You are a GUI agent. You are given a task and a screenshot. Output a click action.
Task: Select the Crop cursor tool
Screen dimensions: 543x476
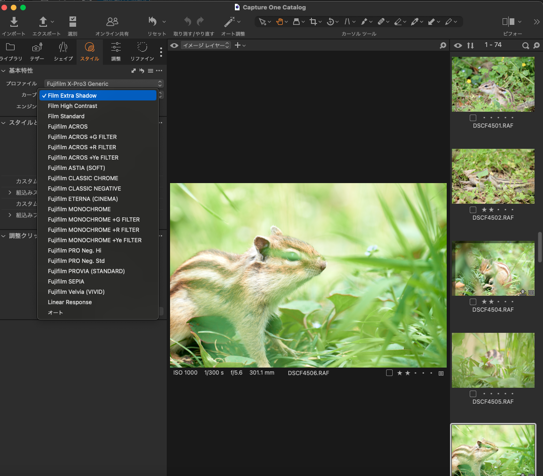pos(313,22)
